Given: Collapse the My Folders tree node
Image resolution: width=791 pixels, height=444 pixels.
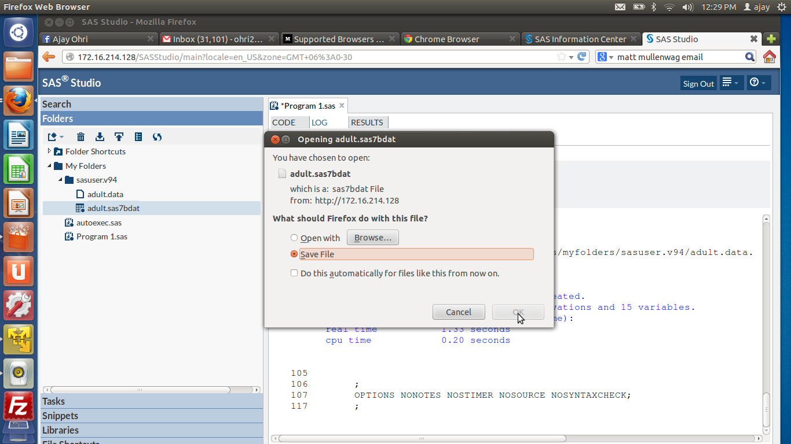Looking at the screenshot, I should (49, 166).
